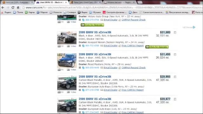Viewport: 203px width, 114px height.
Task: Open the Карты bookmark
Action: coord(30,12)
